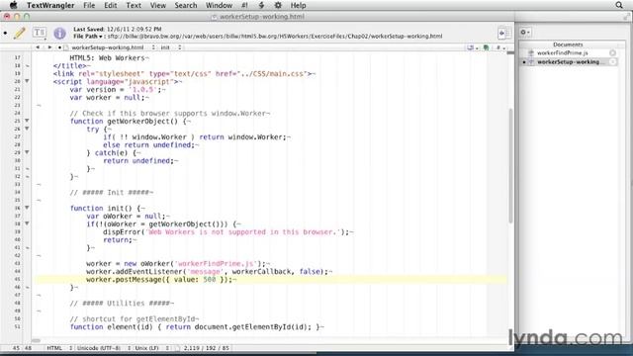Click the vertical scrollbar thumb in editor

click(510, 165)
